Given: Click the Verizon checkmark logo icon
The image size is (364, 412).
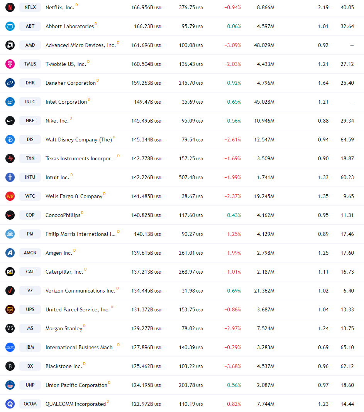Looking at the screenshot, I should (10, 291).
